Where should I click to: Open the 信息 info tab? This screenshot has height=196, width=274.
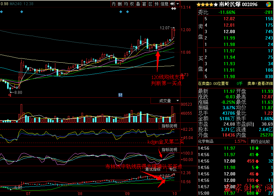164,4
